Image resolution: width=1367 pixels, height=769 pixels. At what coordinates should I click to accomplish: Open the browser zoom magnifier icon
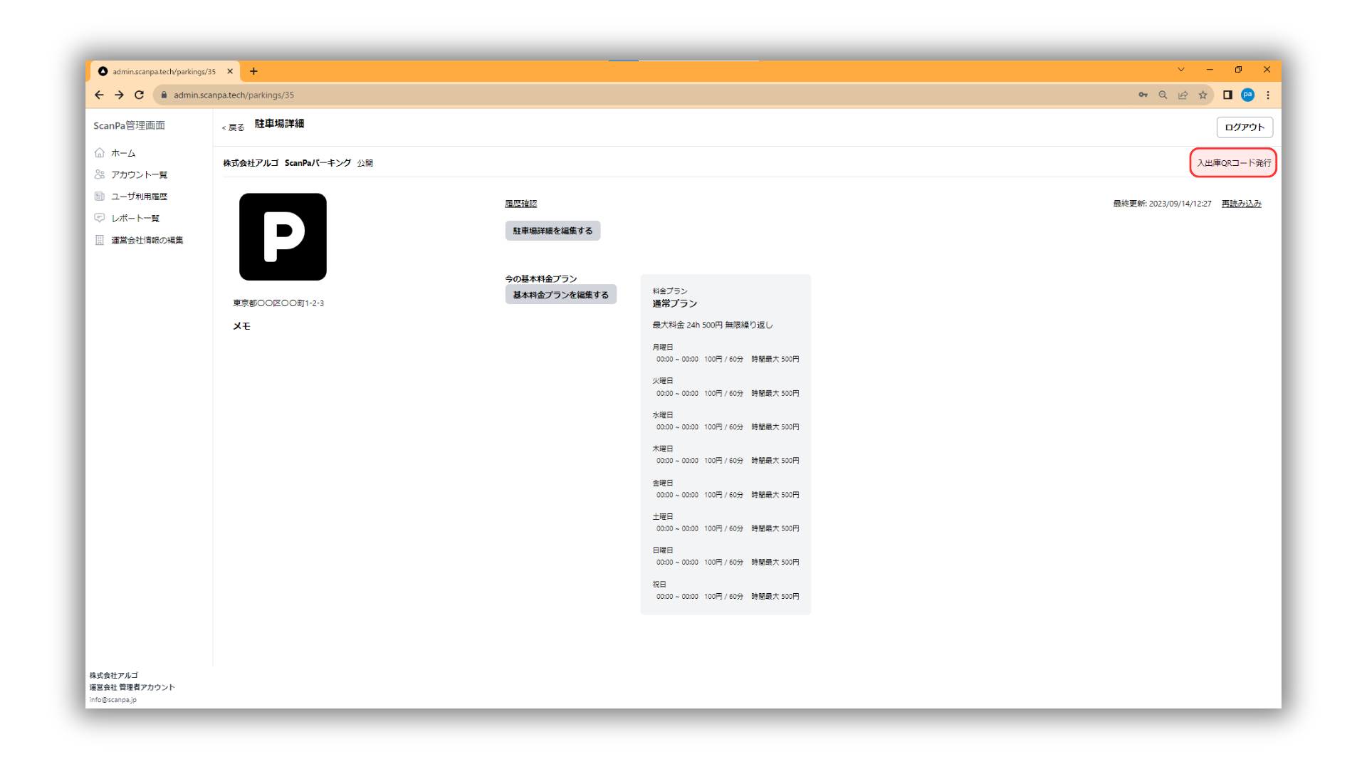[x=1163, y=95]
